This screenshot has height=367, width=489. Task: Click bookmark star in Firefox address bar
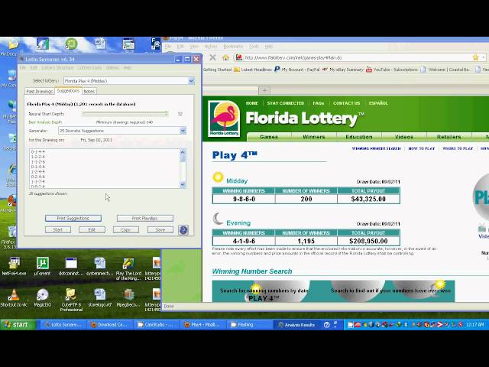[x=475, y=57]
